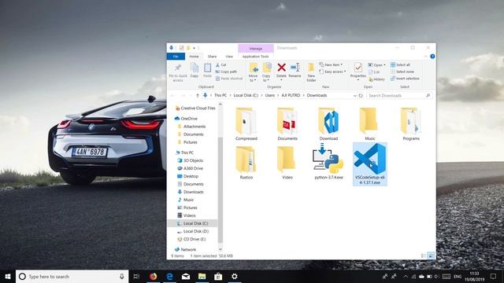
Task: Click the up-one-level arrow
Action: 198,96
